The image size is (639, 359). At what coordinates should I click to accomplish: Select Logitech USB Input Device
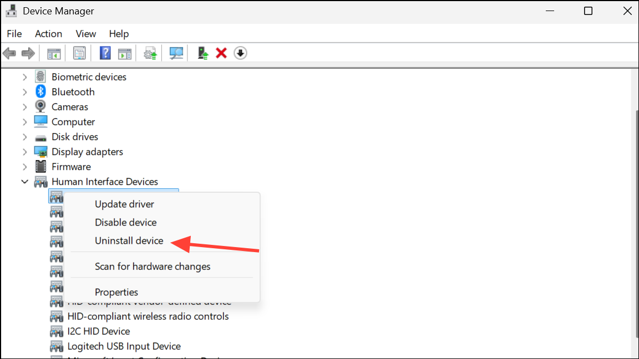tap(124, 346)
